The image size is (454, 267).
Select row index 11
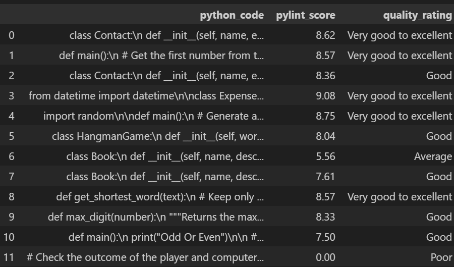(9, 257)
